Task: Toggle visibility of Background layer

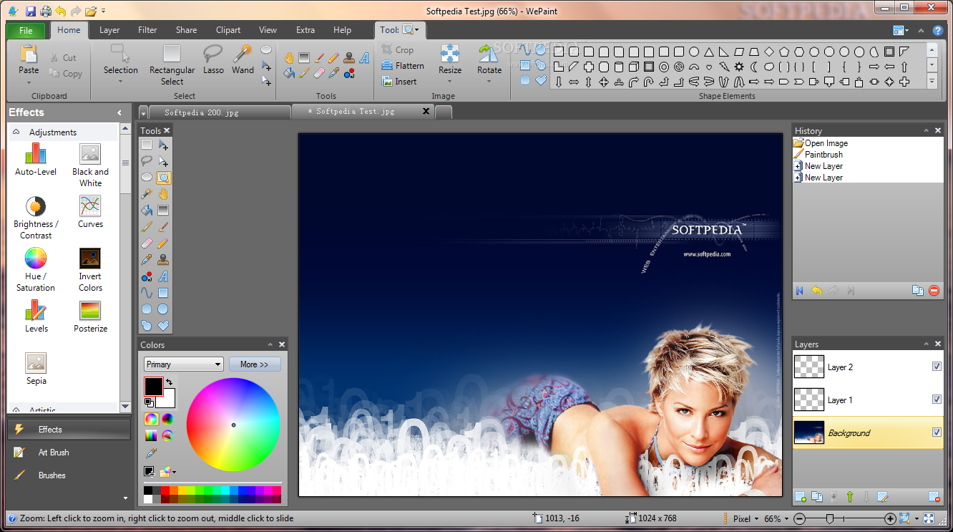Action: pyautogui.click(x=937, y=432)
